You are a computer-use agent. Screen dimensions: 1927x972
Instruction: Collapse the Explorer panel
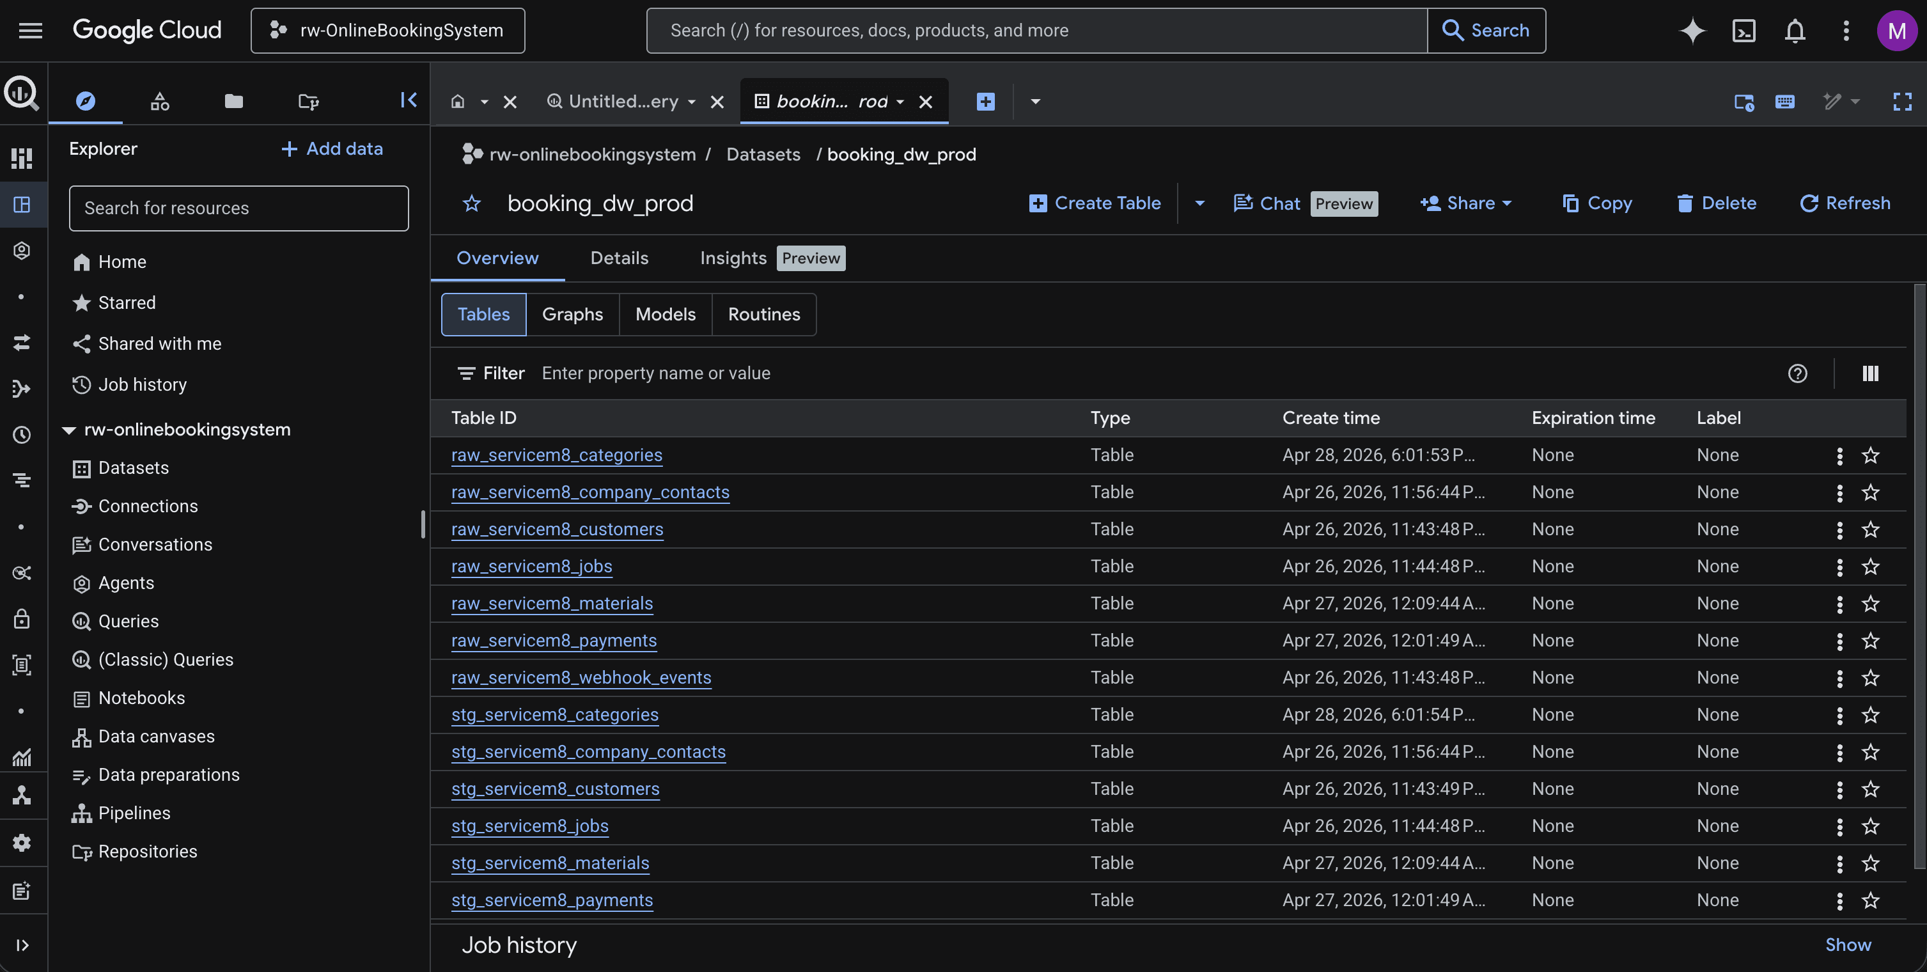point(409,100)
